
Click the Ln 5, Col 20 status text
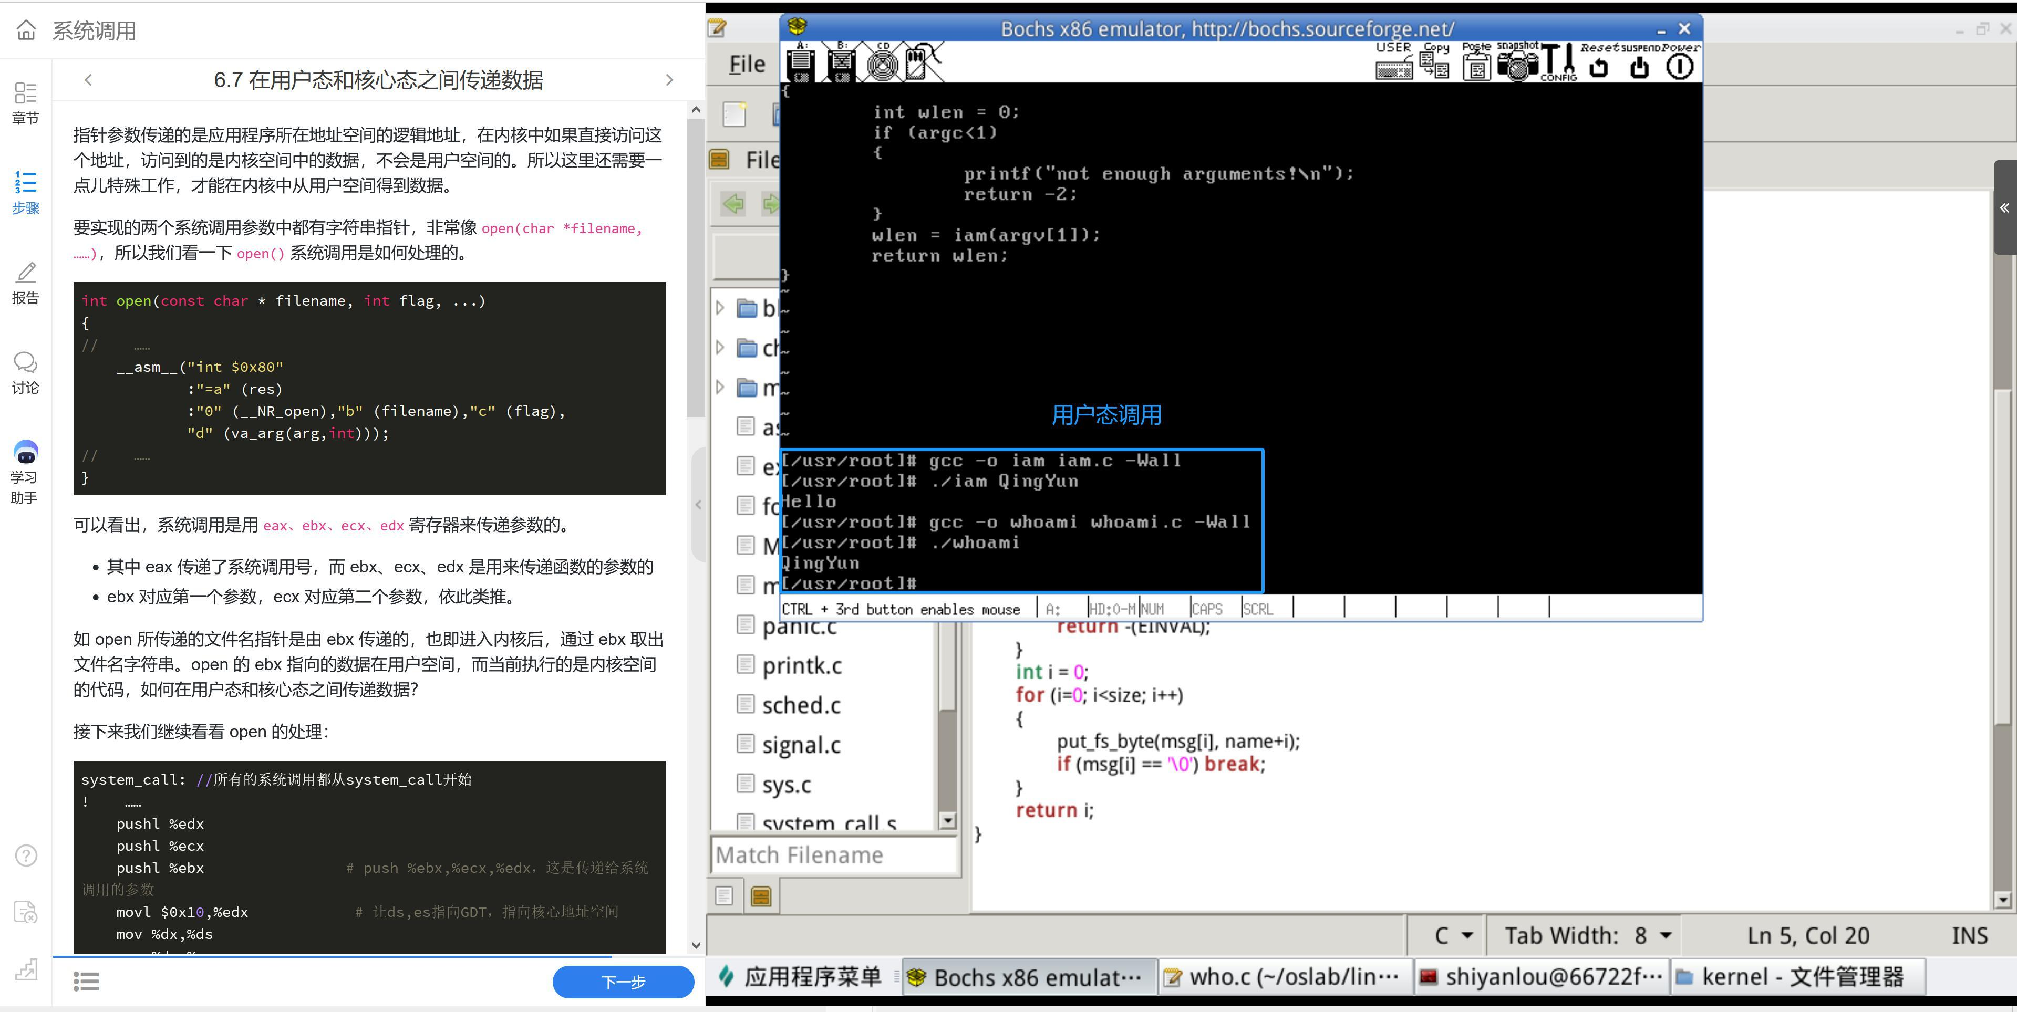[x=1808, y=935]
